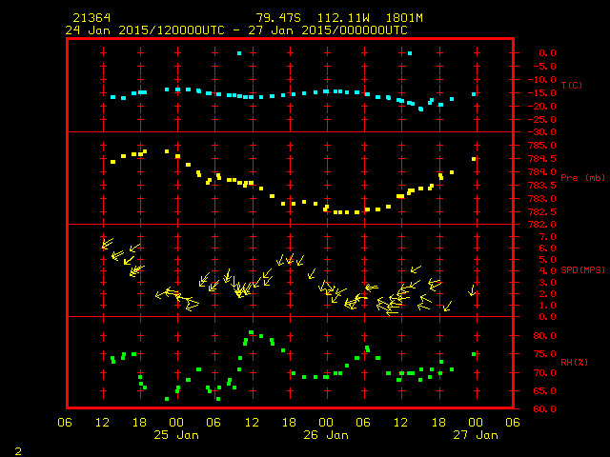Click the end date 27 Jan 2015/000000UTC
The image size is (610, 457).
(x=328, y=30)
